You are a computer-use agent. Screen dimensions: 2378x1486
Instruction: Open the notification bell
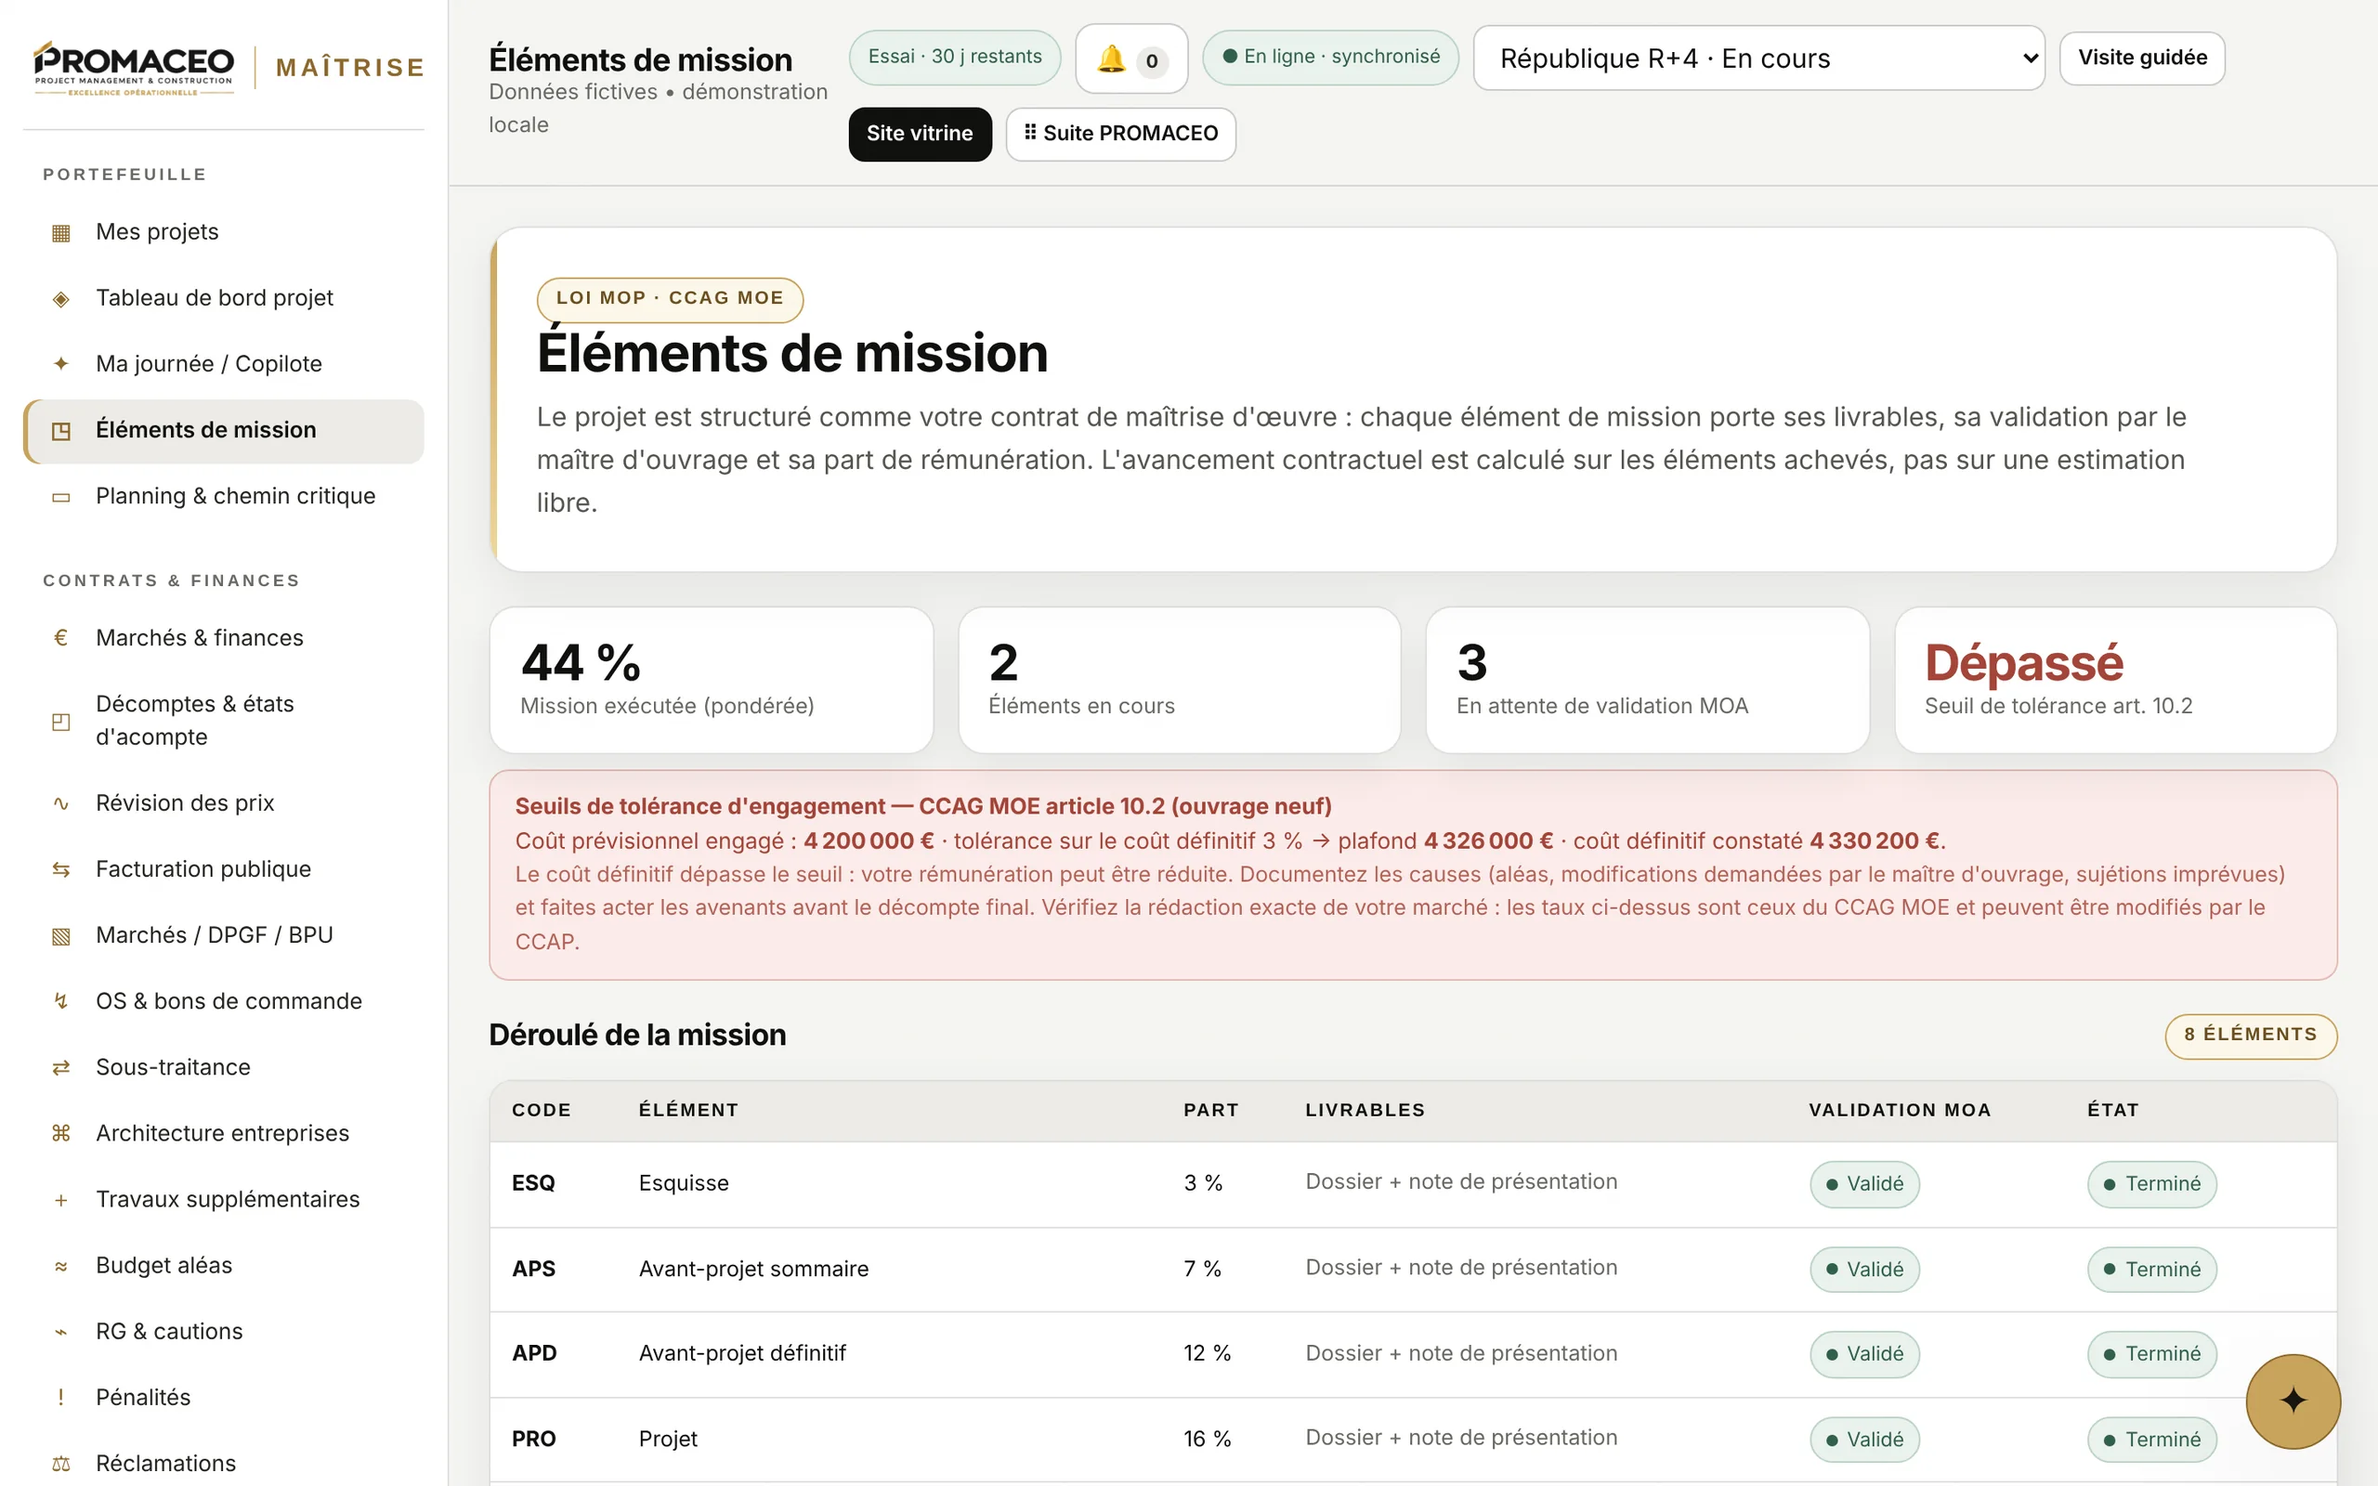pyautogui.click(x=1131, y=59)
